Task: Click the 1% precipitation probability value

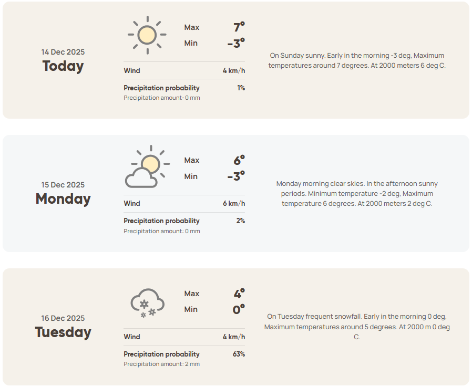Action: (241, 88)
